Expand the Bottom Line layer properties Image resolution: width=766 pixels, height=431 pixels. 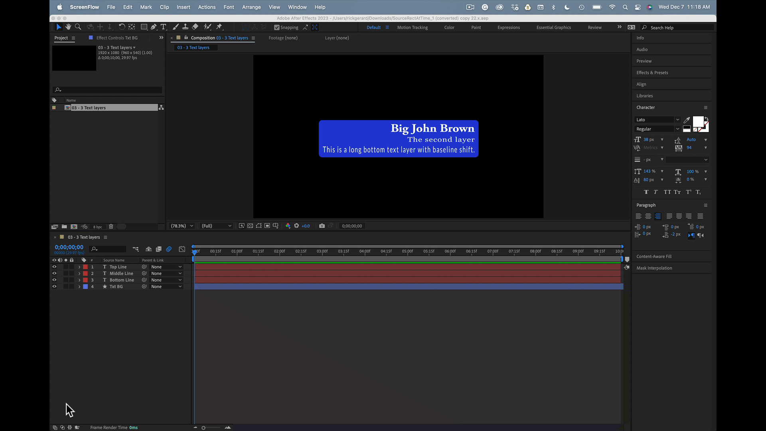click(x=79, y=280)
